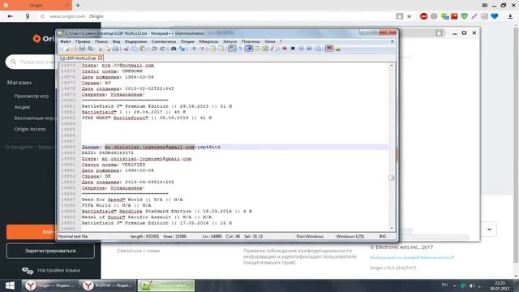Click the green shield extension icon
The image size is (519, 292).
coord(465,16)
